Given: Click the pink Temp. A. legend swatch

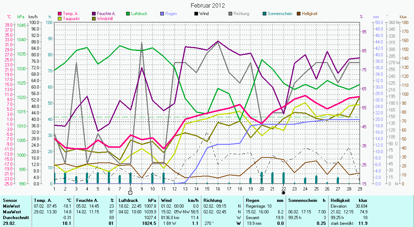Looking at the screenshot, I should point(60,14).
